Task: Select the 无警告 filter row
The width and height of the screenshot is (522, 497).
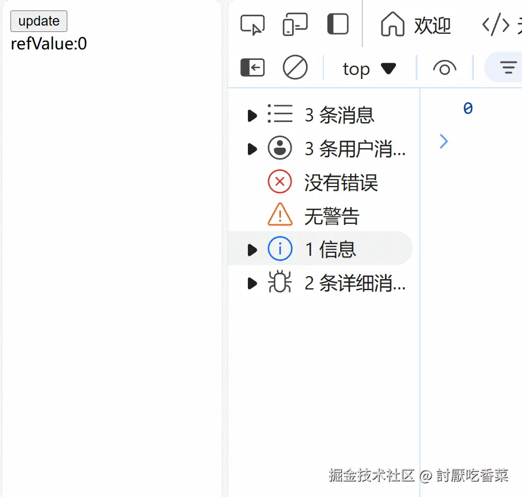Action: click(x=321, y=215)
